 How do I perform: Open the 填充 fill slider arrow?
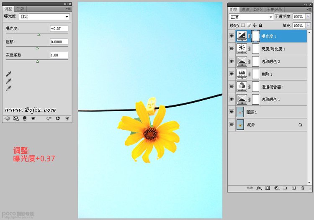coord(308,26)
